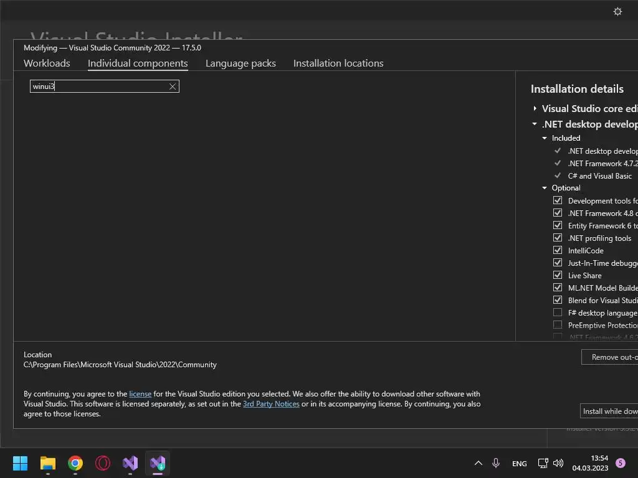Viewport: 638px width, 478px height.
Task: Uncheck Just-In-Time debugger
Action: pos(558,263)
